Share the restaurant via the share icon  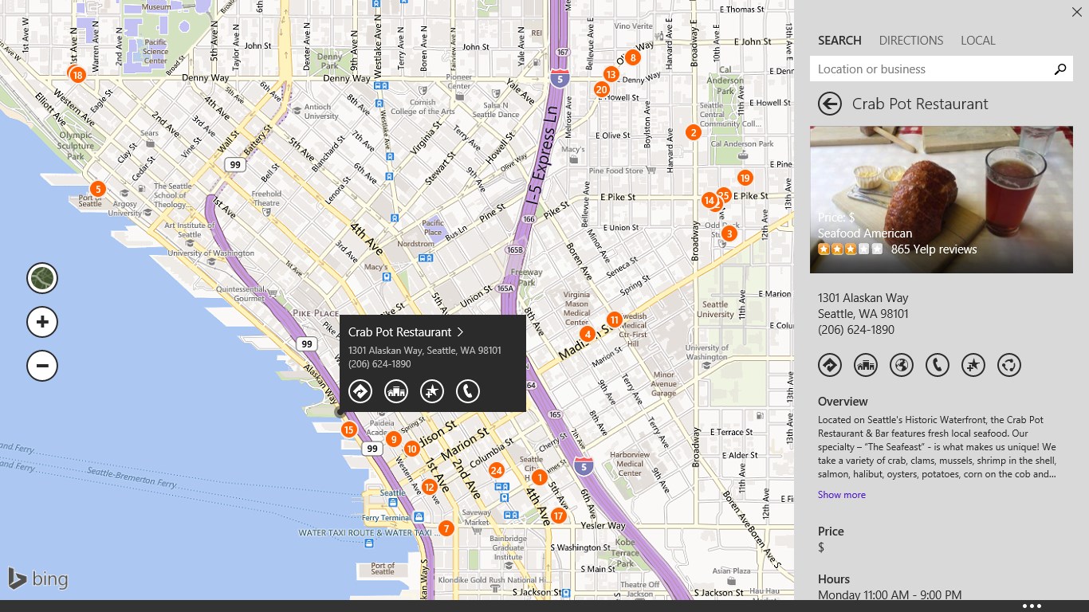point(1009,365)
